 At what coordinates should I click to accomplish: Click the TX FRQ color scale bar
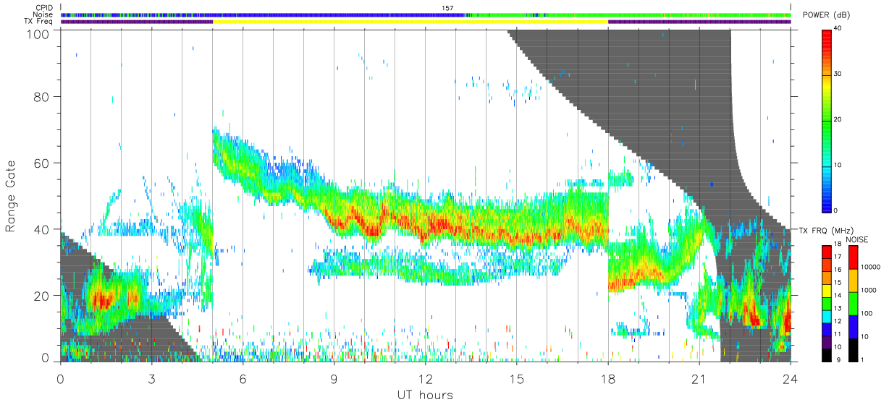click(827, 302)
